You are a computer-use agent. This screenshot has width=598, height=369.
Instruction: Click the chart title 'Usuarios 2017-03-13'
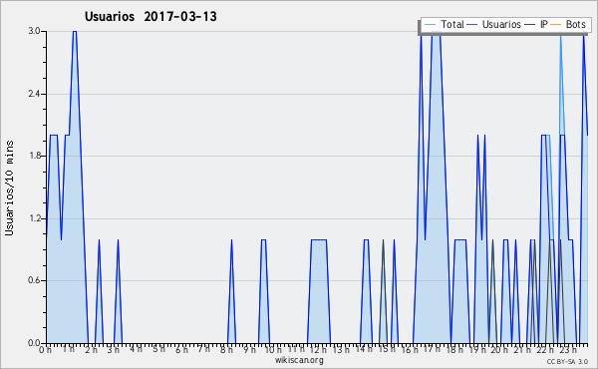pos(150,17)
